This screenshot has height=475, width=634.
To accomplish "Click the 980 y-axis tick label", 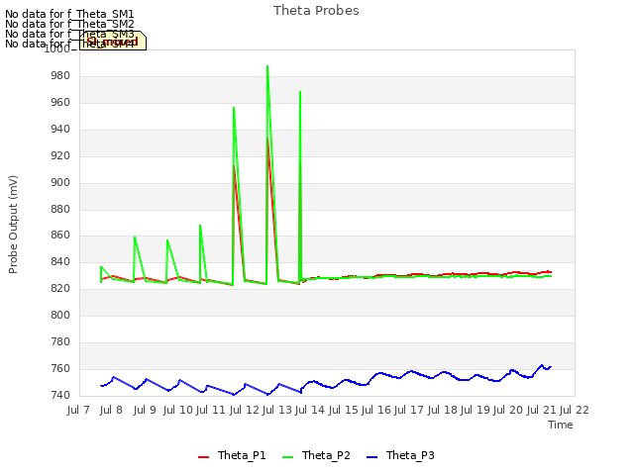I will click(60, 76).
